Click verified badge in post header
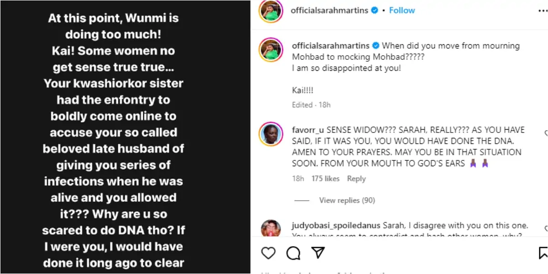This screenshot has height=274, width=548. pyautogui.click(x=374, y=10)
